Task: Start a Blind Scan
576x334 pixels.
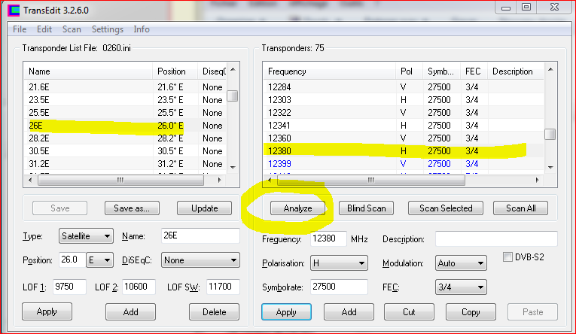Action: [367, 208]
